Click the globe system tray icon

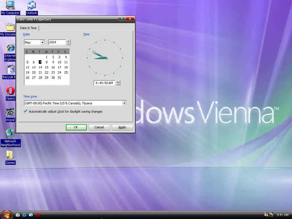[271, 214]
